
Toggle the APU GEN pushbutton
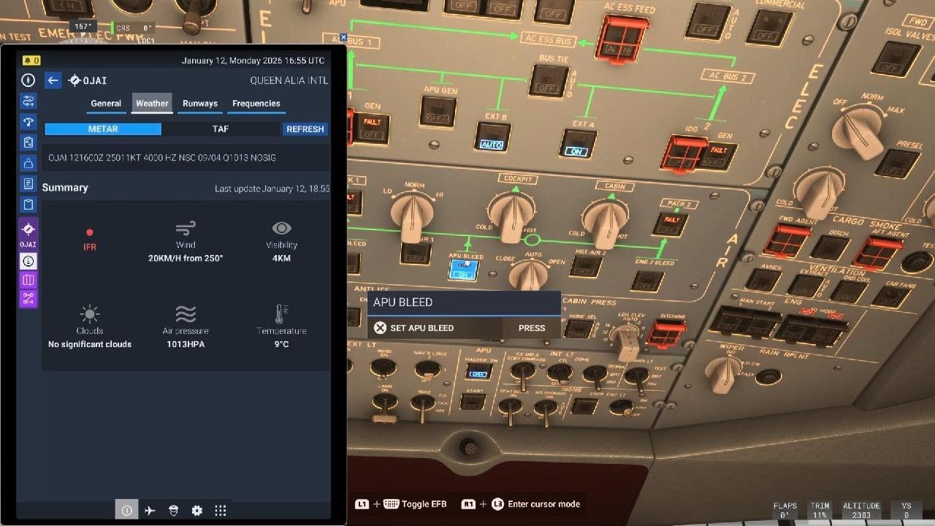click(x=438, y=111)
